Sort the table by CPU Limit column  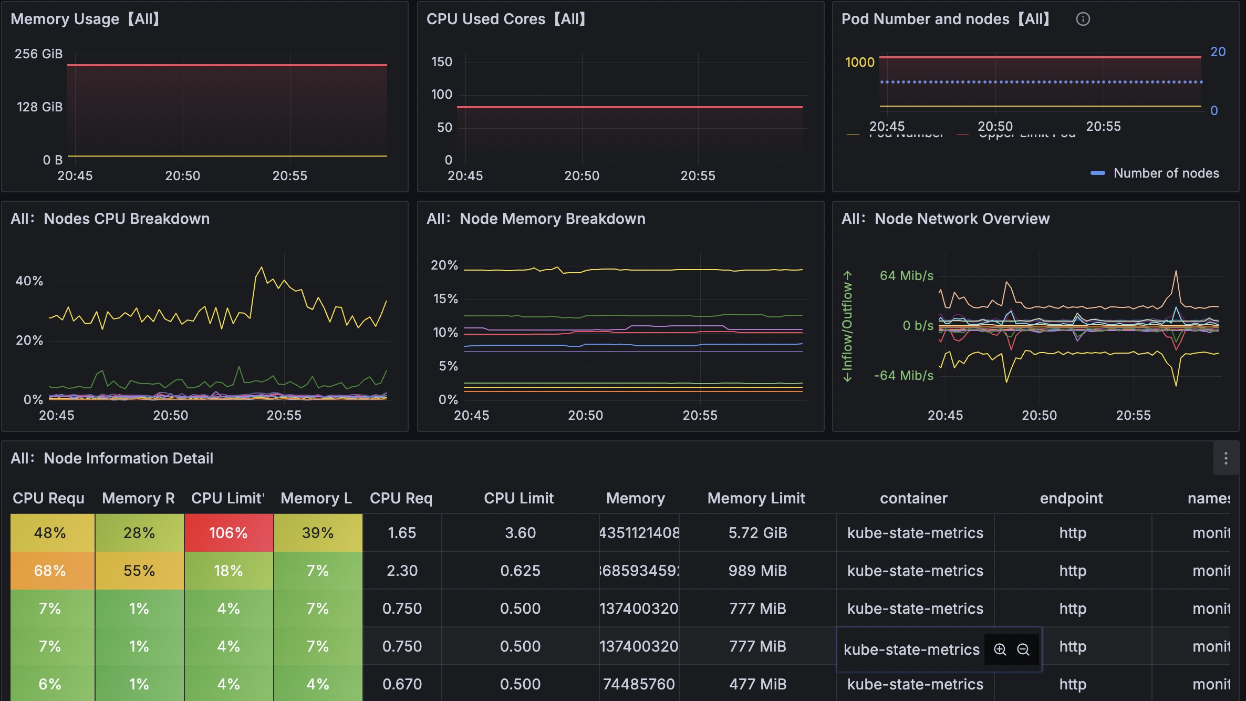coord(519,498)
